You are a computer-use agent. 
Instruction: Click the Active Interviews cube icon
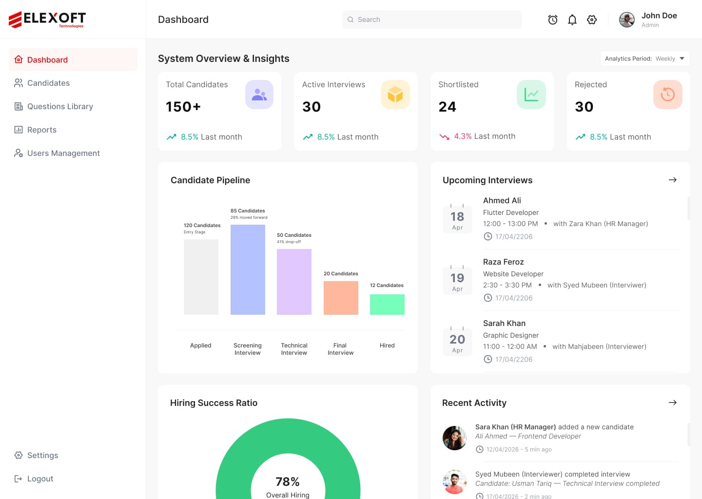[395, 95]
